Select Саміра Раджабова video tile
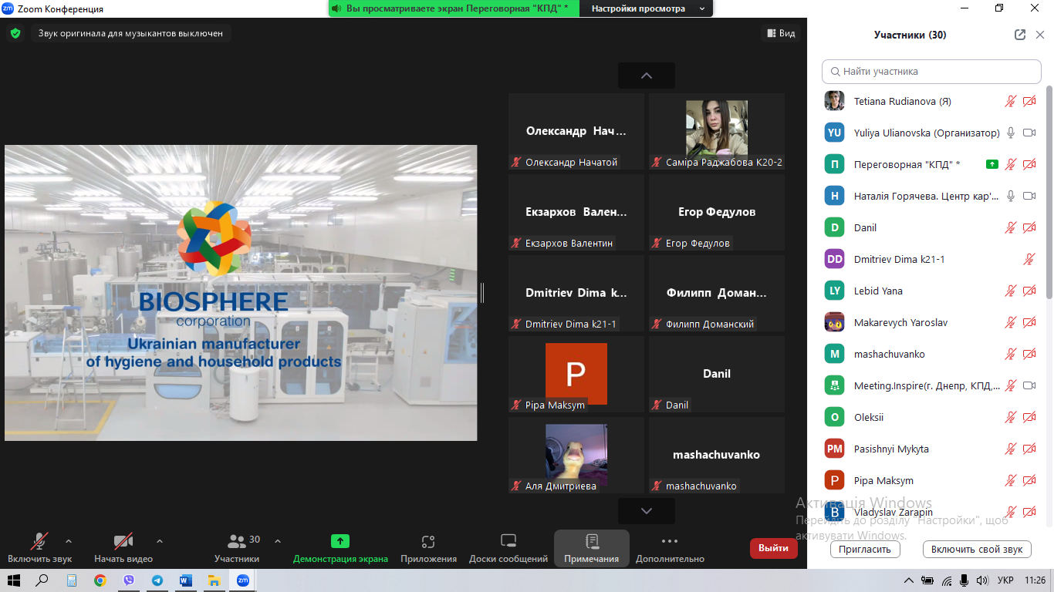The image size is (1054, 592). [x=717, y=132]
